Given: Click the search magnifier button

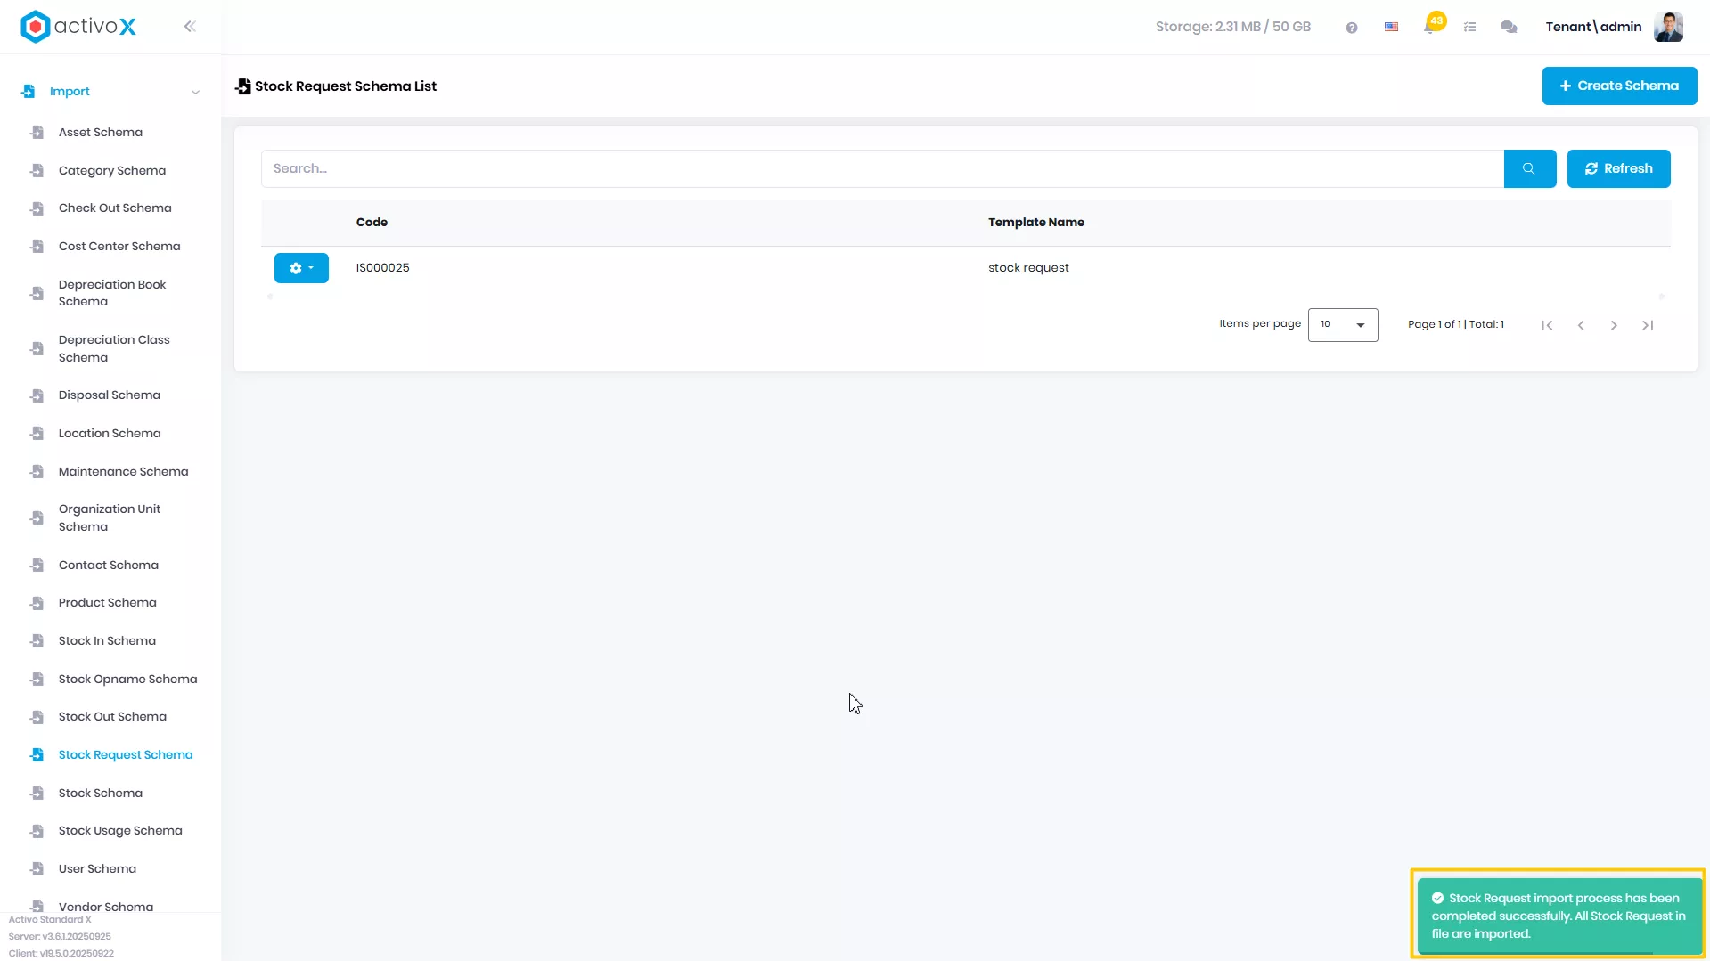Looking at the screenshot, I should 1529,168.
